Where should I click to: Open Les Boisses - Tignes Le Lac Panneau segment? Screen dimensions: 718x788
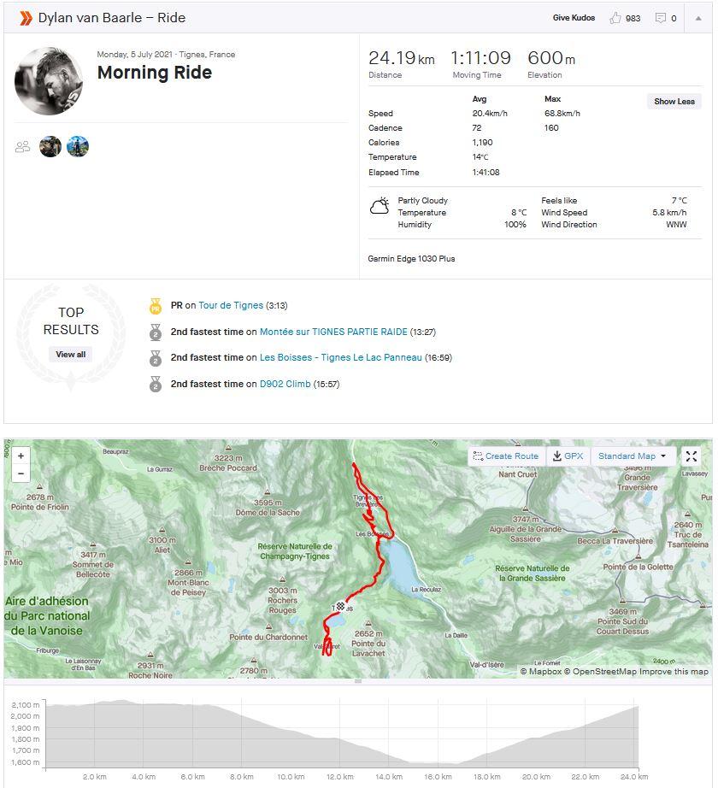[340, 357]
